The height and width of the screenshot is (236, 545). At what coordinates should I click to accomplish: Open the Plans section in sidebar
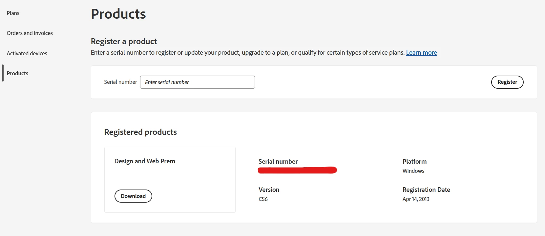[x=13, y=13]
